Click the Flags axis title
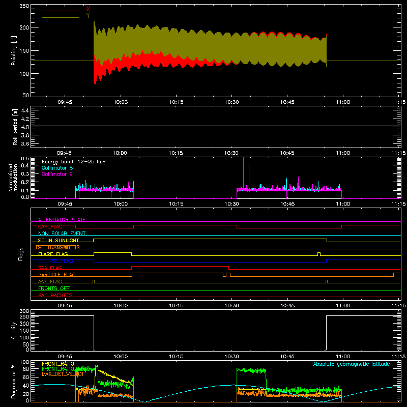 pyautogui.click(x=20, y=254)
